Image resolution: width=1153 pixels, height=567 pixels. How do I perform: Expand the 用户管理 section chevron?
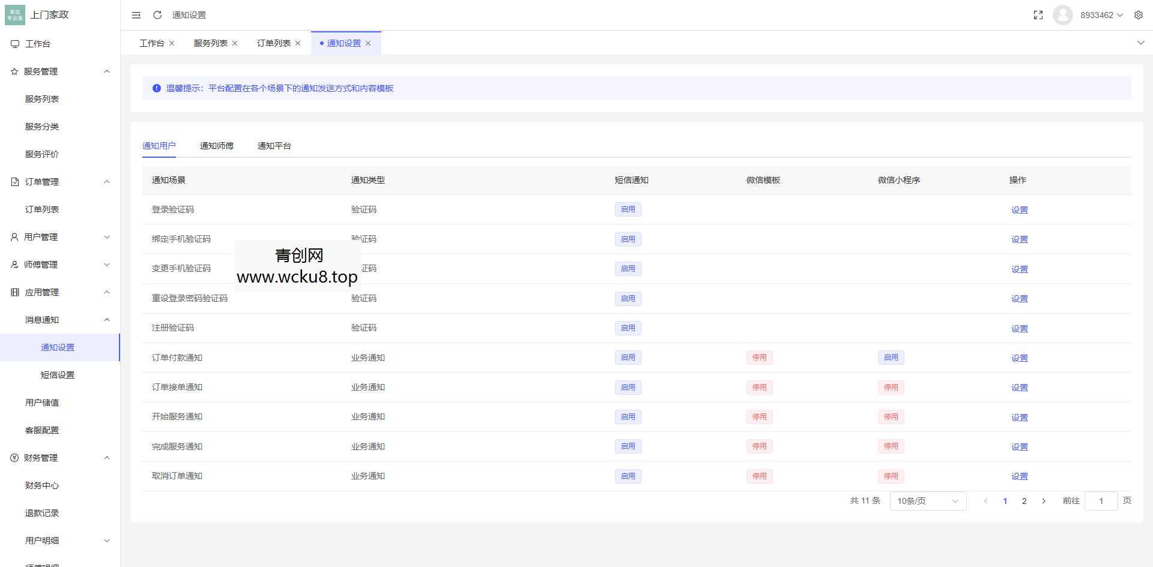click(x=107, y=236)
